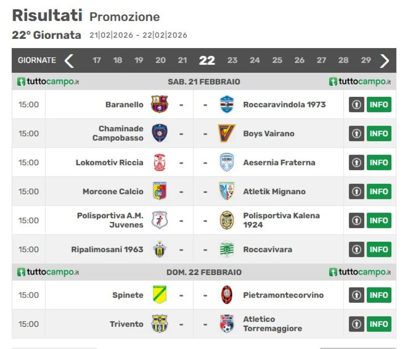The height and width of the screenshot is (349, 405).
Task: Click the left tuttocampo.it logo under Giornate
Action: [x=48, y=82]
